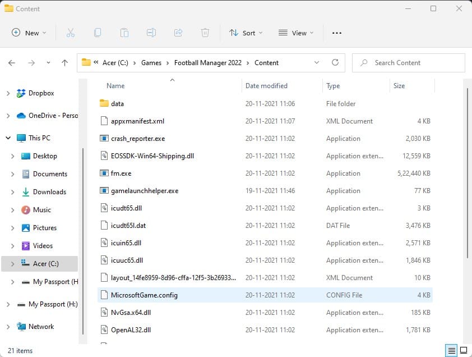Image resolution: width=472 pixels, height=357 pixels.
Task: Click the Videos icon in sidebar
Action: tap(26, 246)
